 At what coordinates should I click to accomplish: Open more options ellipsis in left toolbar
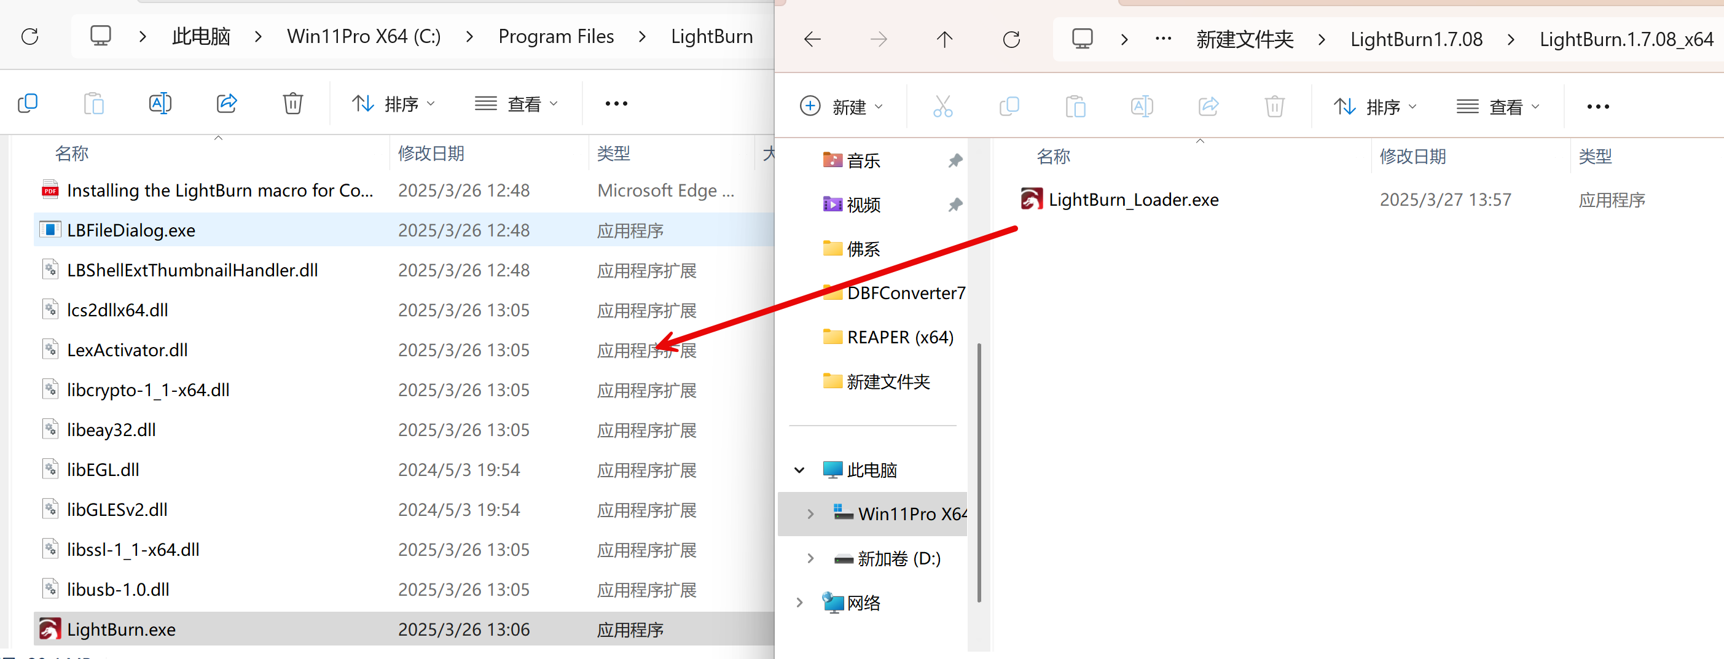pos(616,104)
